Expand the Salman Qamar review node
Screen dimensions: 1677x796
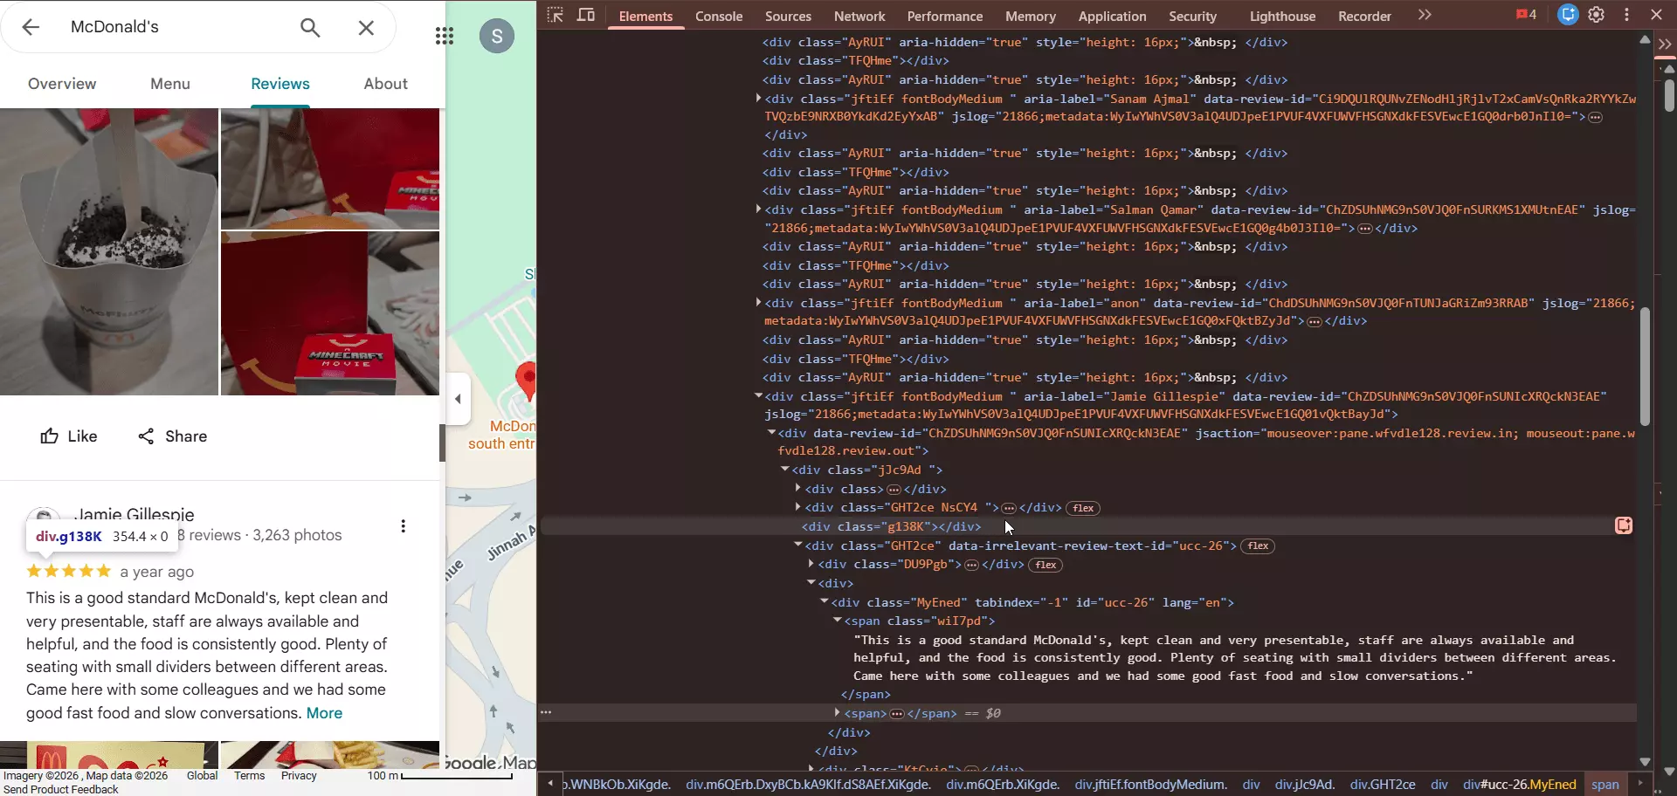click(x=758, y=209)
